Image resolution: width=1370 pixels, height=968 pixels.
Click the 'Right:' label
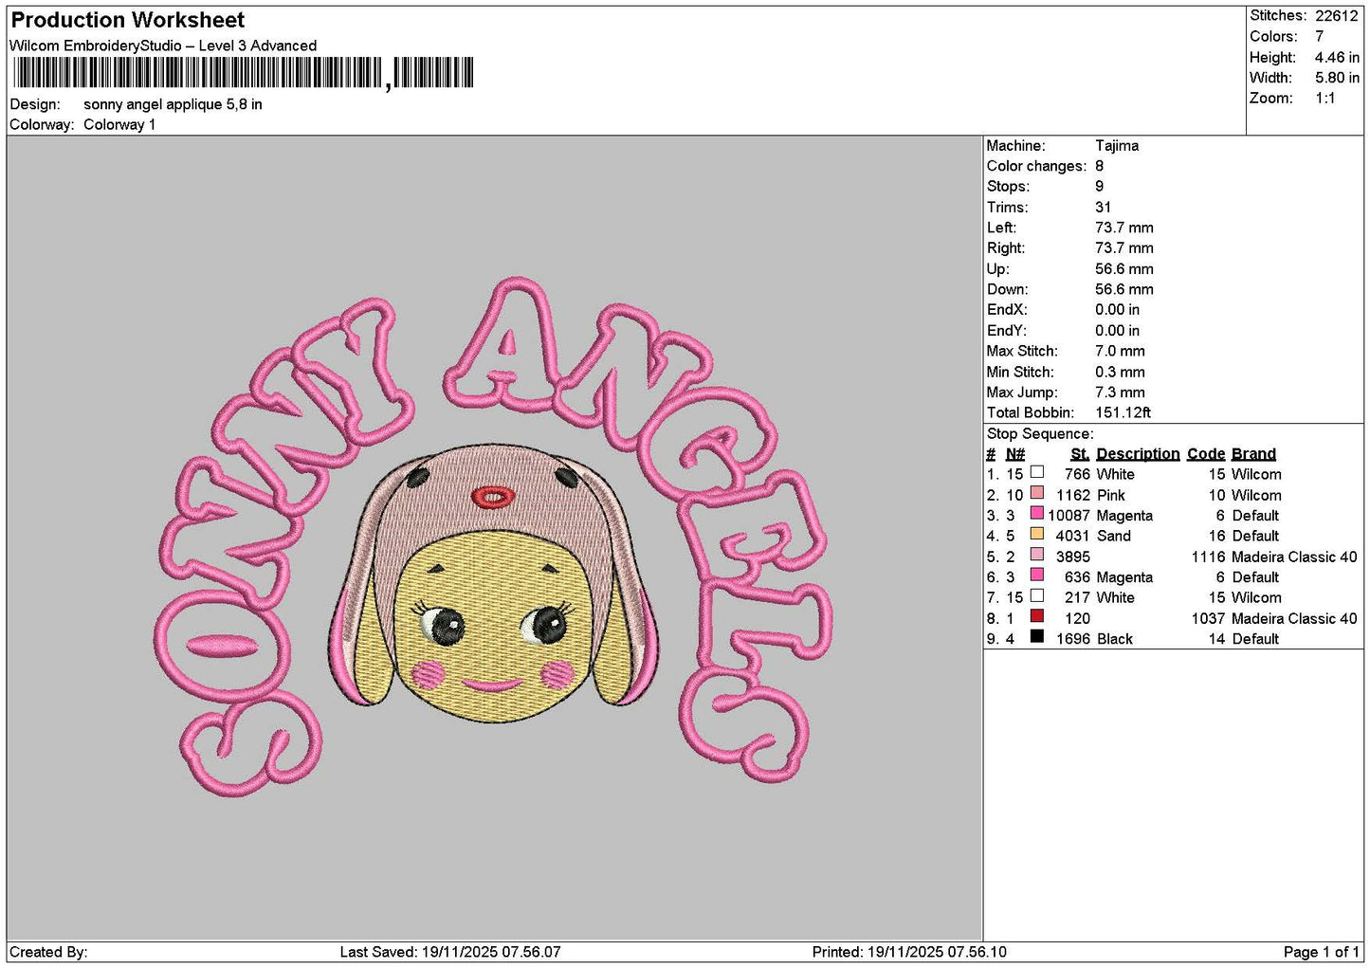click(1006, 248)
